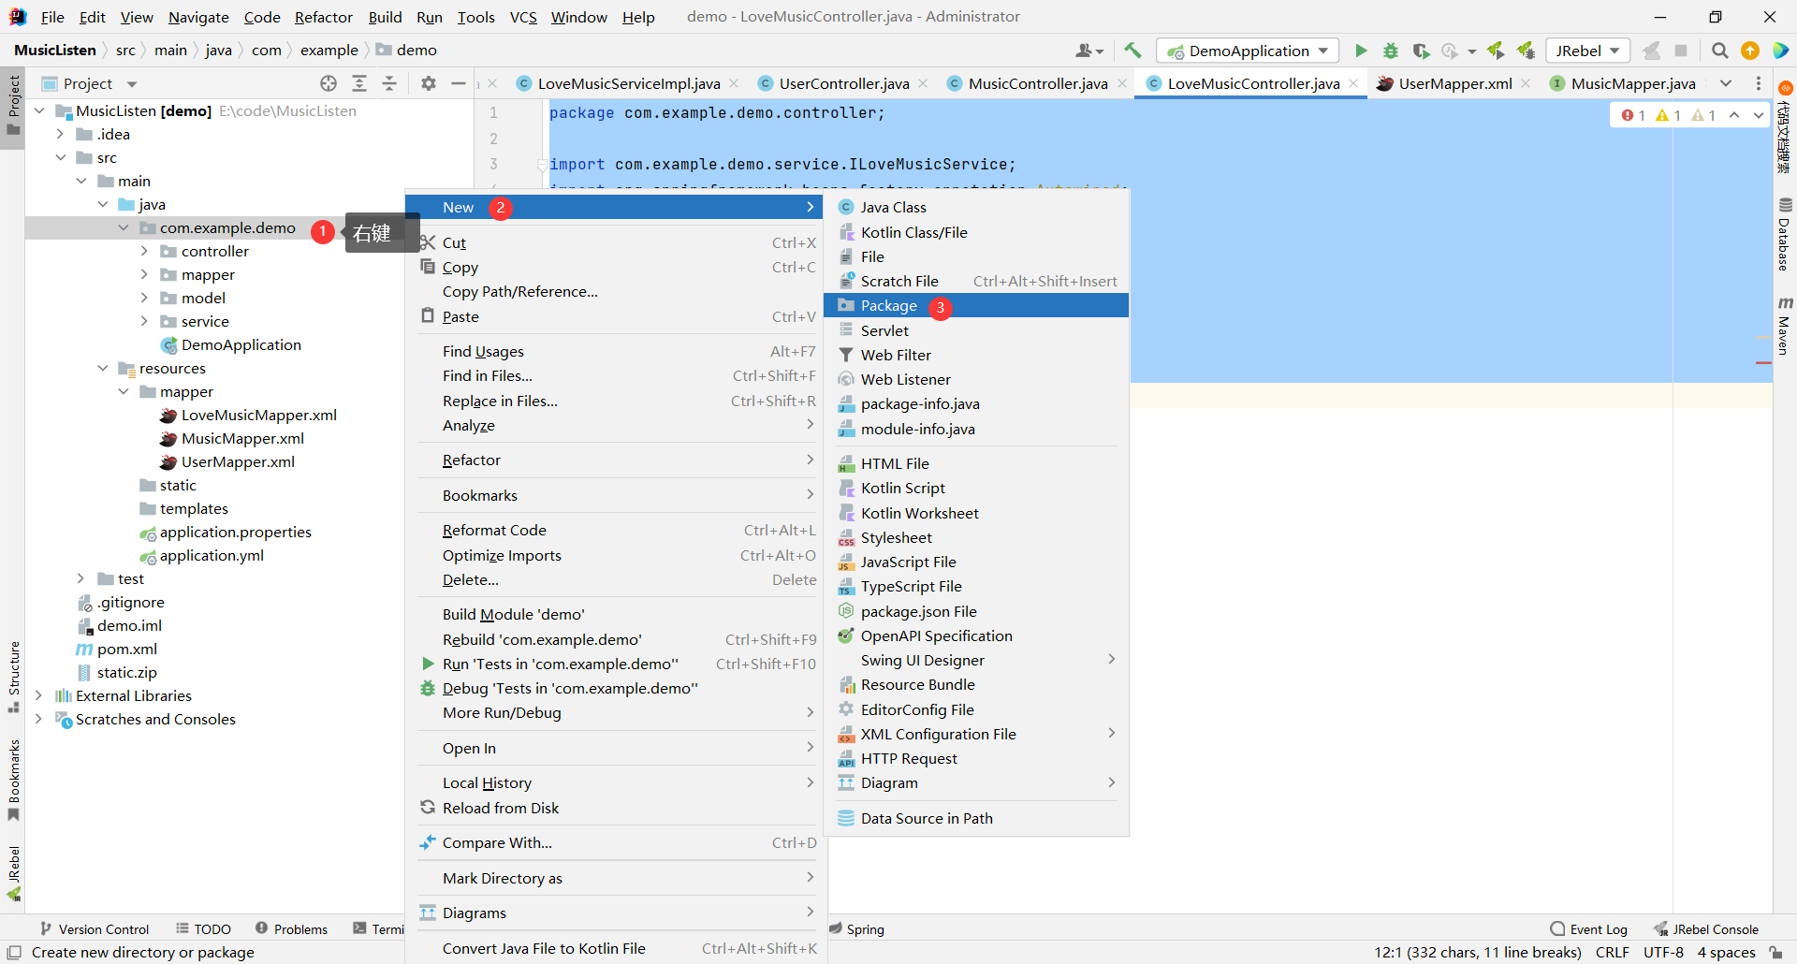This screenshot has height=964, width=1797.
Task: Open the JRebel dropdown in toolbar
Action: click(x=1587, y=51)
